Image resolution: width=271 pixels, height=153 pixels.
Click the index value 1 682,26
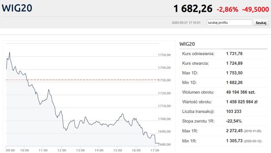193,8
